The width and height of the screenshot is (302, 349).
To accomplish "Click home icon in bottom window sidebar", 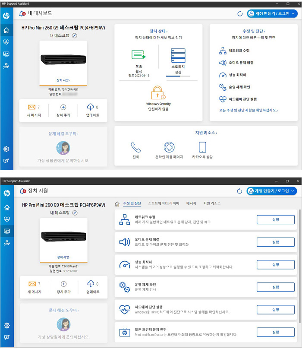I will click(x=7, y=207).
